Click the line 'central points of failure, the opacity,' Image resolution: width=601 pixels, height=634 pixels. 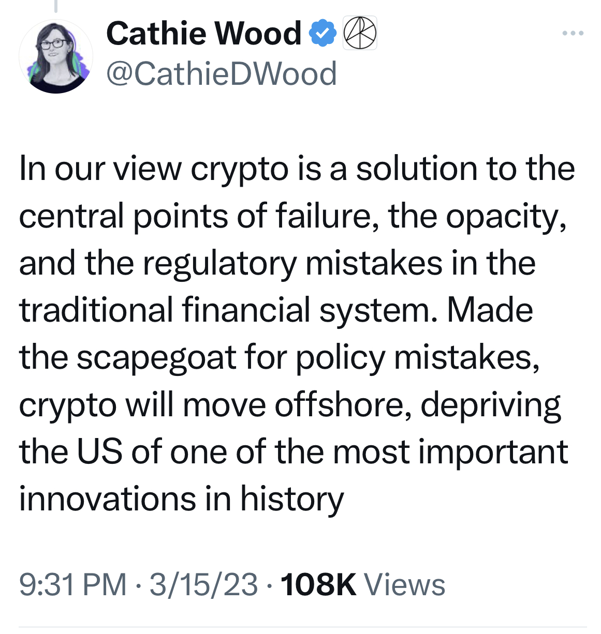(x=292, y=216)
